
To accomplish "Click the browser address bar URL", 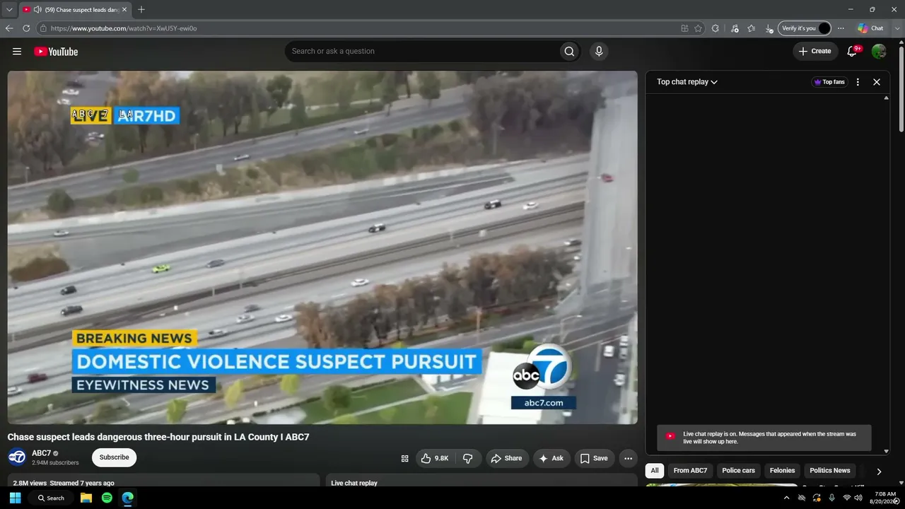I will pyautogui.click(x=124, y=28).
